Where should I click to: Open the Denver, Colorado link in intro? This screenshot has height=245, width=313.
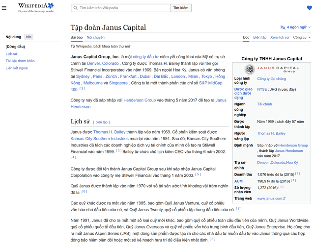103,64
